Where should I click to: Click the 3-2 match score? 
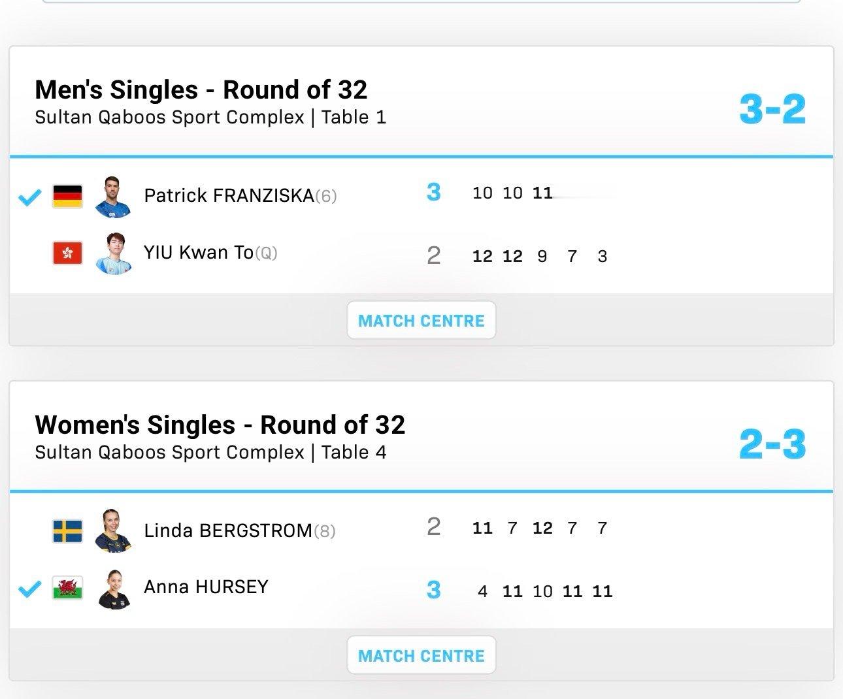click(772, 109)
